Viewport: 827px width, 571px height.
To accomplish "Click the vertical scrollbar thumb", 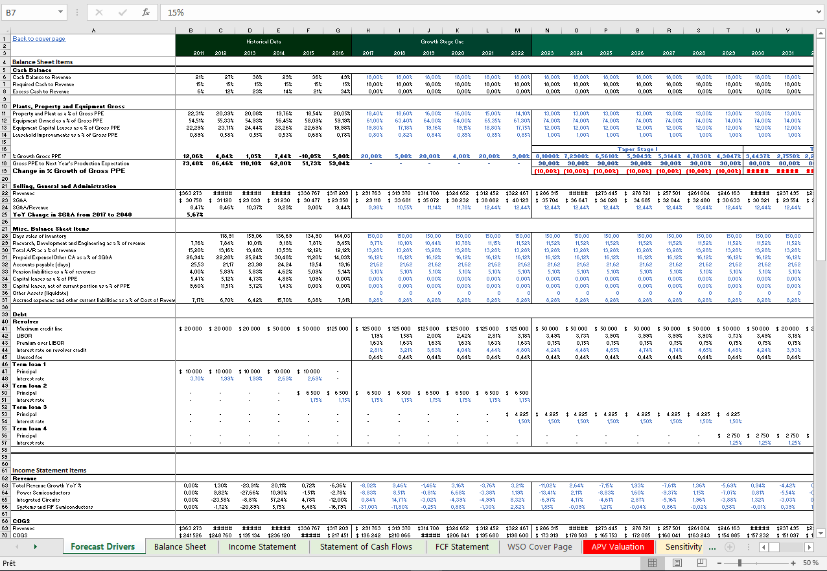I will [x=822, y=148].
